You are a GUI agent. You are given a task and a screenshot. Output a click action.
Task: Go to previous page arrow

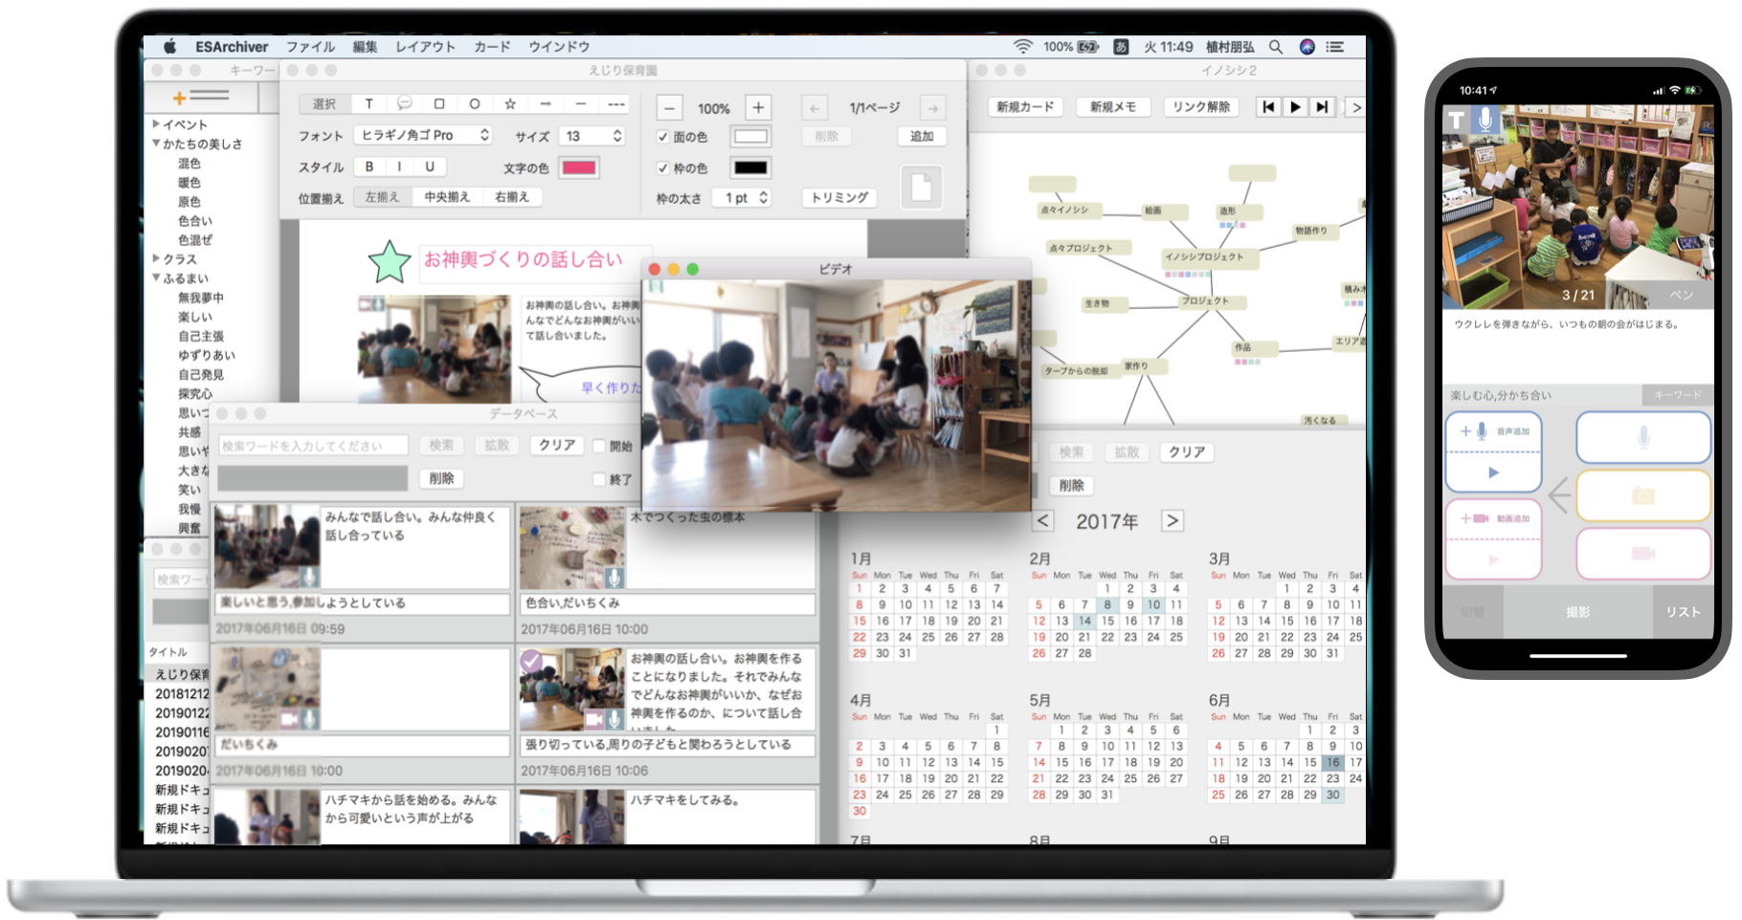point(815,108)
